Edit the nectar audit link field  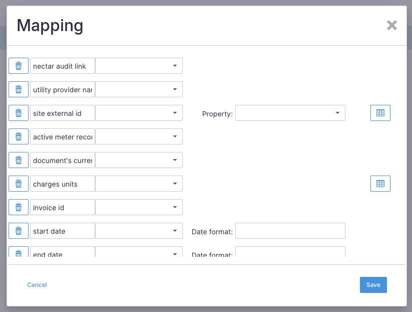[63, 66]
